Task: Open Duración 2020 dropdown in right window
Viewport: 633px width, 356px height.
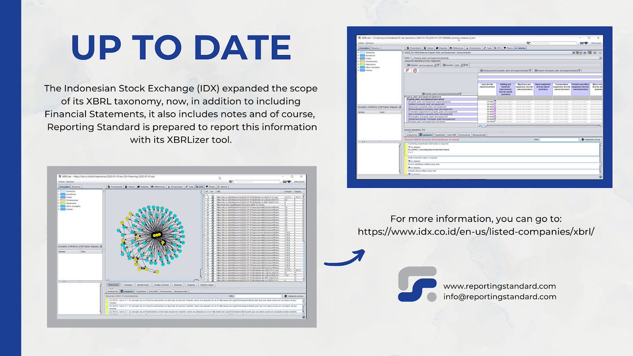Action: (459, 65)
